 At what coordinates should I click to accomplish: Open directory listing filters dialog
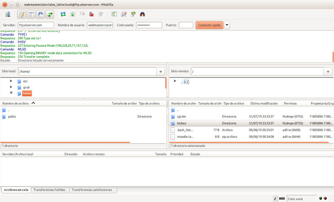(x=114, y=14)
